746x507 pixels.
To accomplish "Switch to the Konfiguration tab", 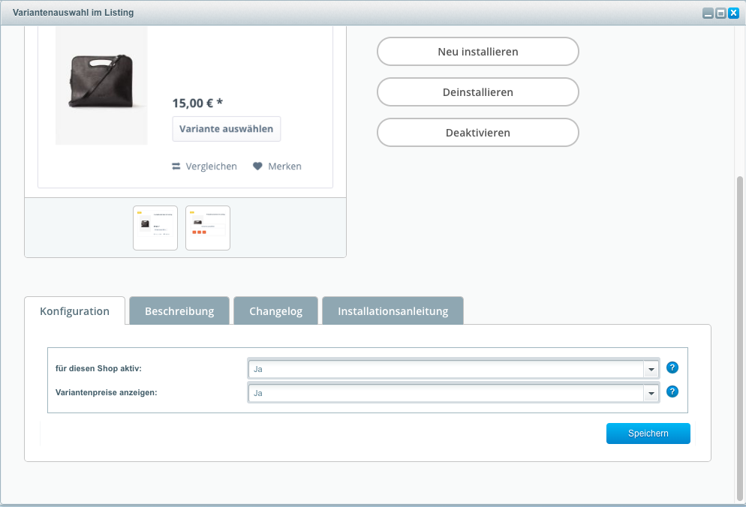I will click(x=75, y=311).
